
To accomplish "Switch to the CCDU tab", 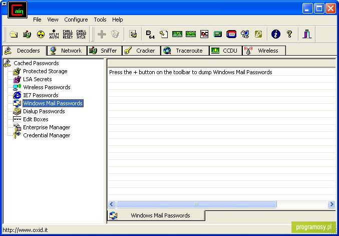I will (x=226, y=51).
